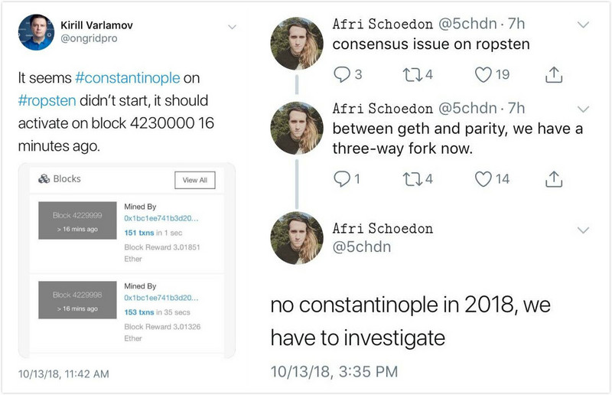Share the 'three-way fork' tweet
Viewport: 612px width, 395px height.
[553, 179]
